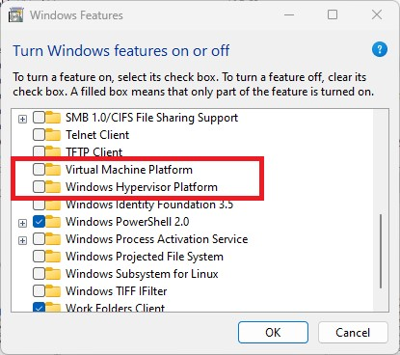
Task: Click the Windows Subsystem for Linux folder icon
Action: [53, 274]
